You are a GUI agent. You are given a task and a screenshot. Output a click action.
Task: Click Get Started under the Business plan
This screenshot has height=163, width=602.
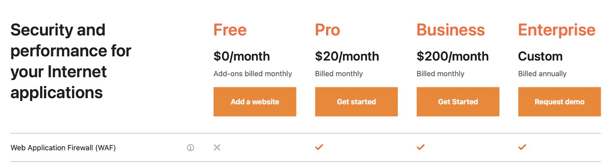click(458, 102)
